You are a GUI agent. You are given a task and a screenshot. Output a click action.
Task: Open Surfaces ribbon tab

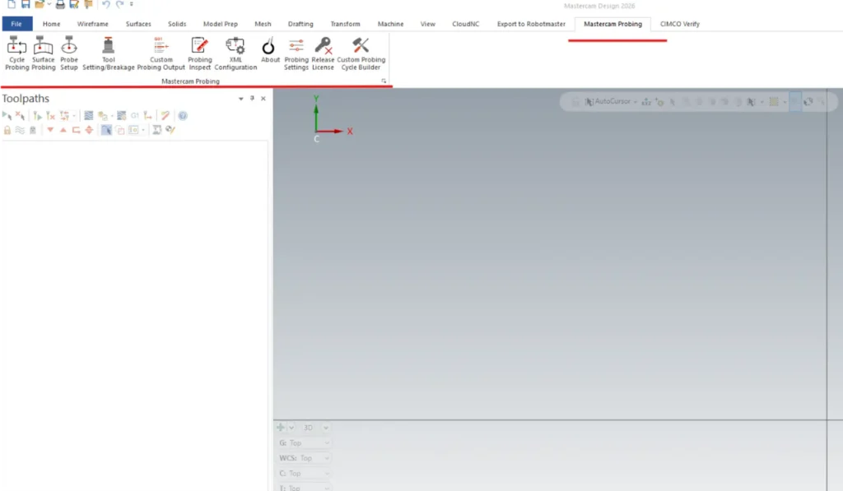click(x=138, y=24)
